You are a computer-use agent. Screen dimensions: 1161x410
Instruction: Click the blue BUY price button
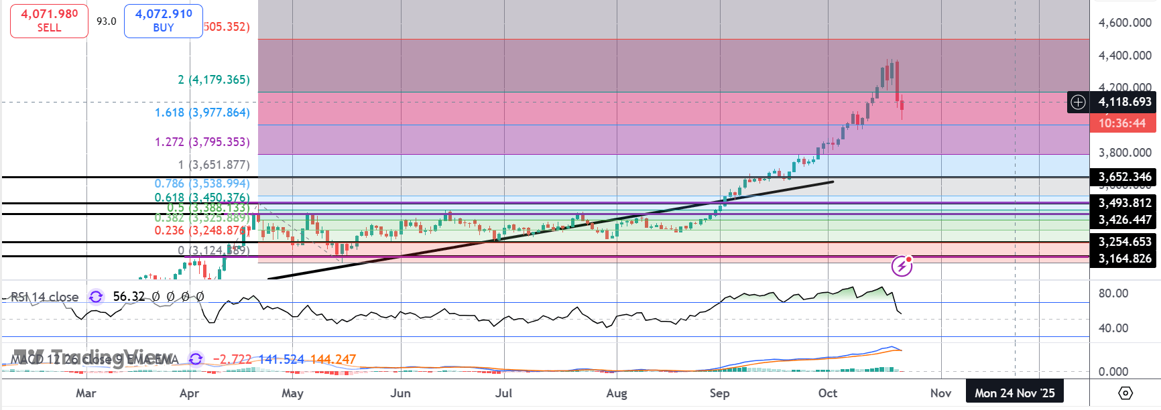click(163, 20)
